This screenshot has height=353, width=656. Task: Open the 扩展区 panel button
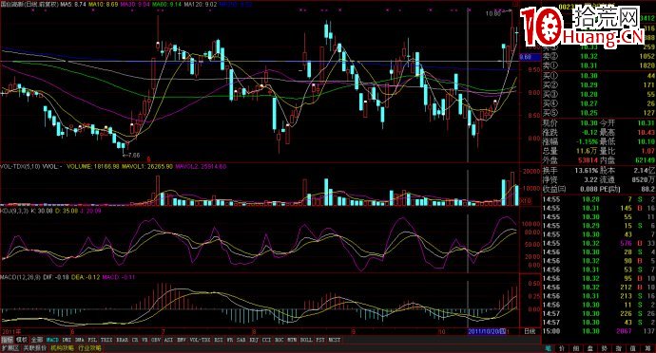[10, 348]
